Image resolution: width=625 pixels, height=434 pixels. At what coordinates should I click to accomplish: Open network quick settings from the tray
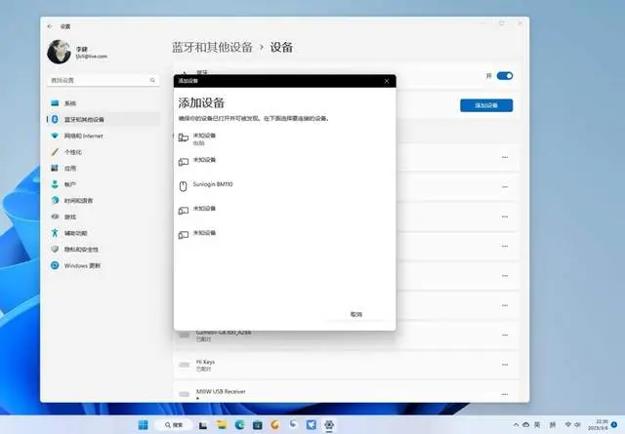pyautogui.click(x=568, y=425)
